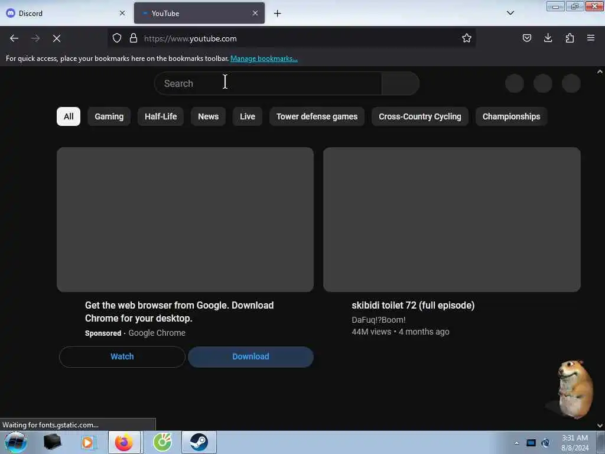
Task: Open the Manage bookmarks link
Action: tap(264, 59)
